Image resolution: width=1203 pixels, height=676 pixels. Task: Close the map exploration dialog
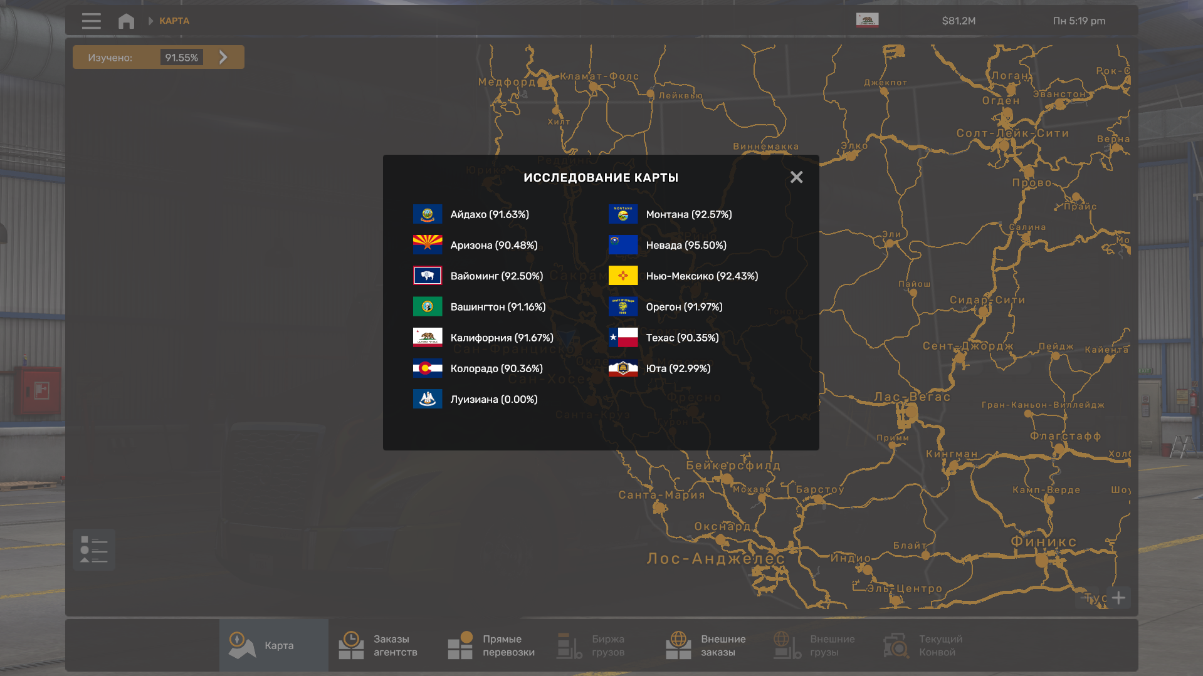(796, 177)
